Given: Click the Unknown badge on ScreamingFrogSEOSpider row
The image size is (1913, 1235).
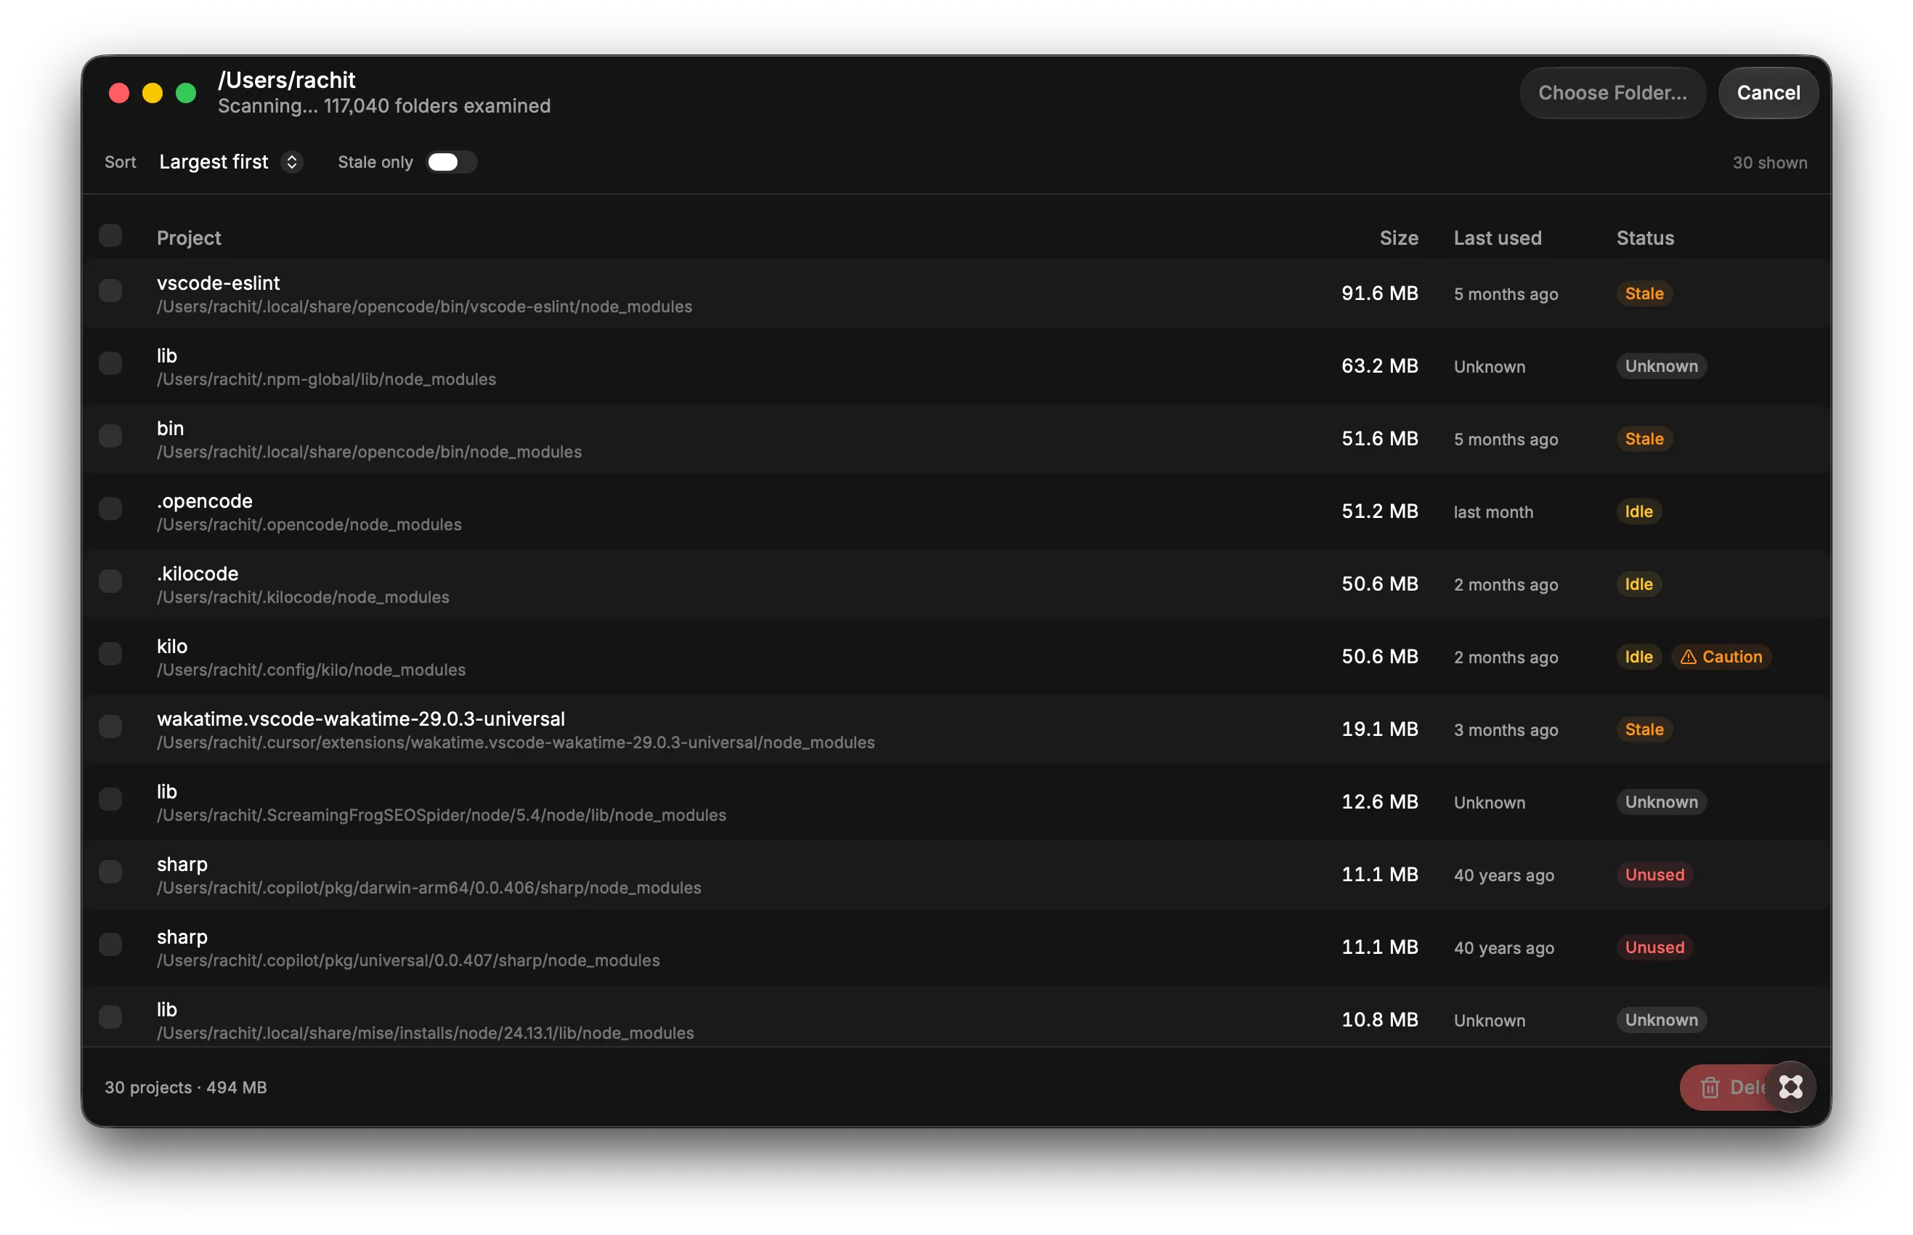Looking at the screenshot, I should (x=1661, y=802).
